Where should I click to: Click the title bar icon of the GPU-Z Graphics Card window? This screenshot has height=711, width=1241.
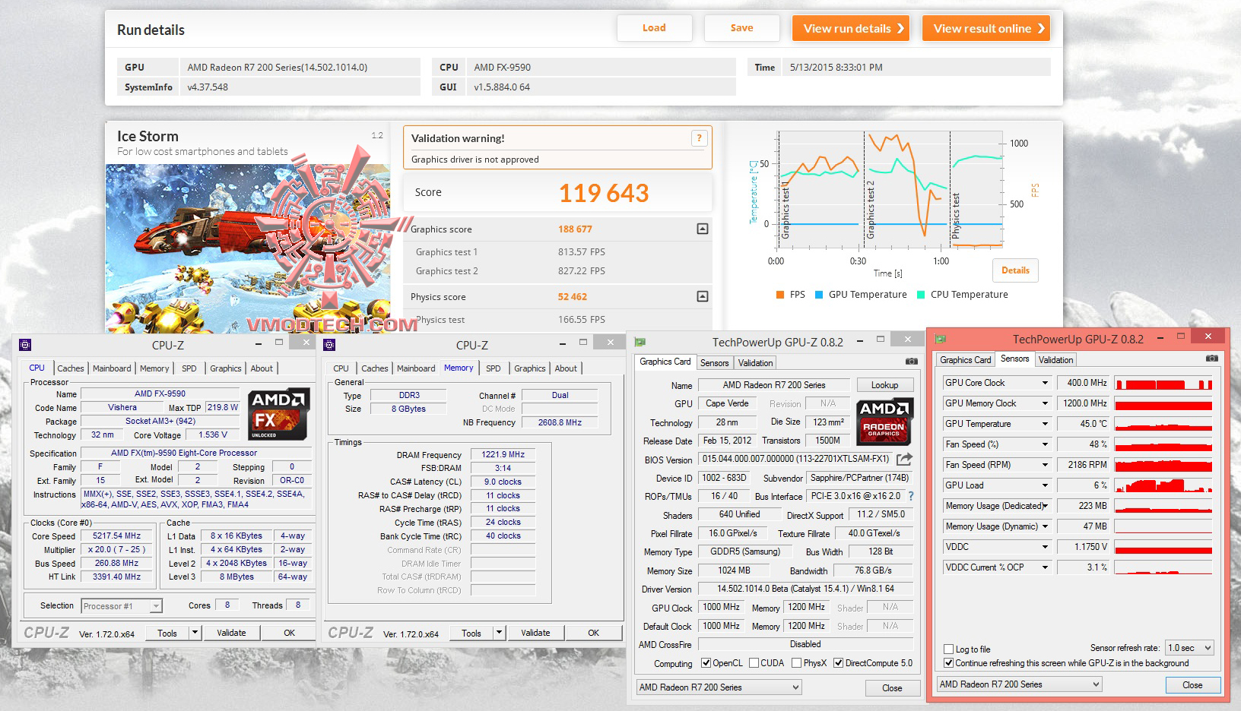[640, 342]
